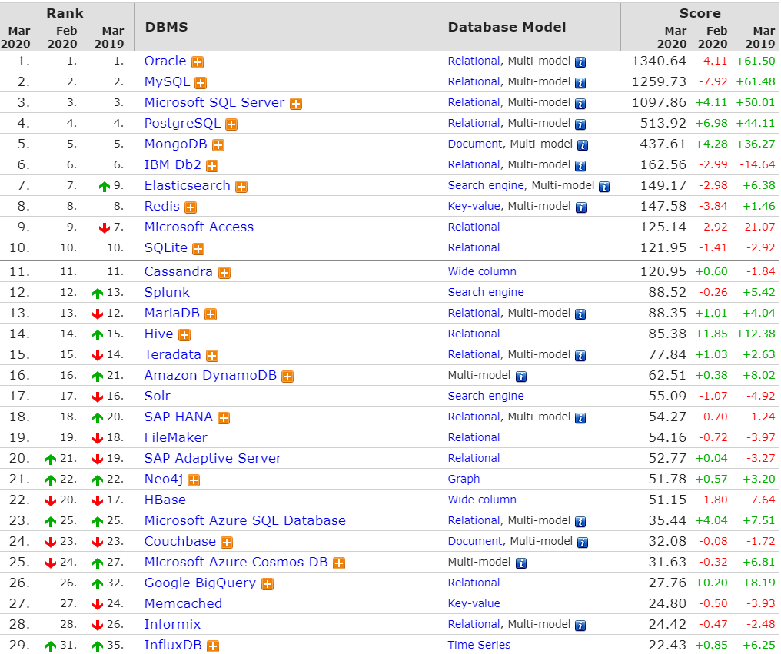This screenshot has width=781, height=654.
Task: Open the Oracle DBMS link
Action: 165,61
